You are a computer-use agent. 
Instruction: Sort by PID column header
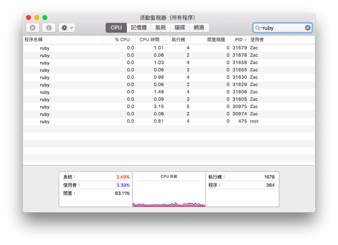point(239,40)
